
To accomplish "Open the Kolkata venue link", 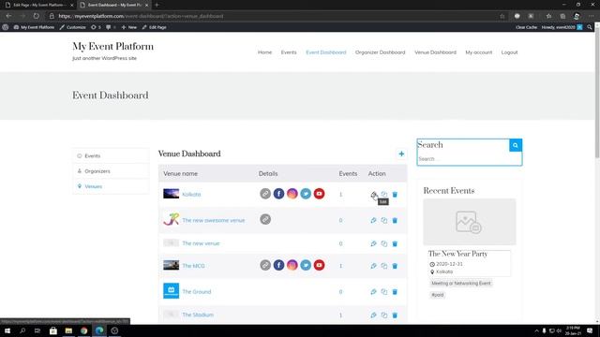I will (x=191, y=195).
